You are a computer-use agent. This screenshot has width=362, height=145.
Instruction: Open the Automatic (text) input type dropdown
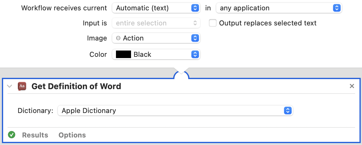[156, 8]
